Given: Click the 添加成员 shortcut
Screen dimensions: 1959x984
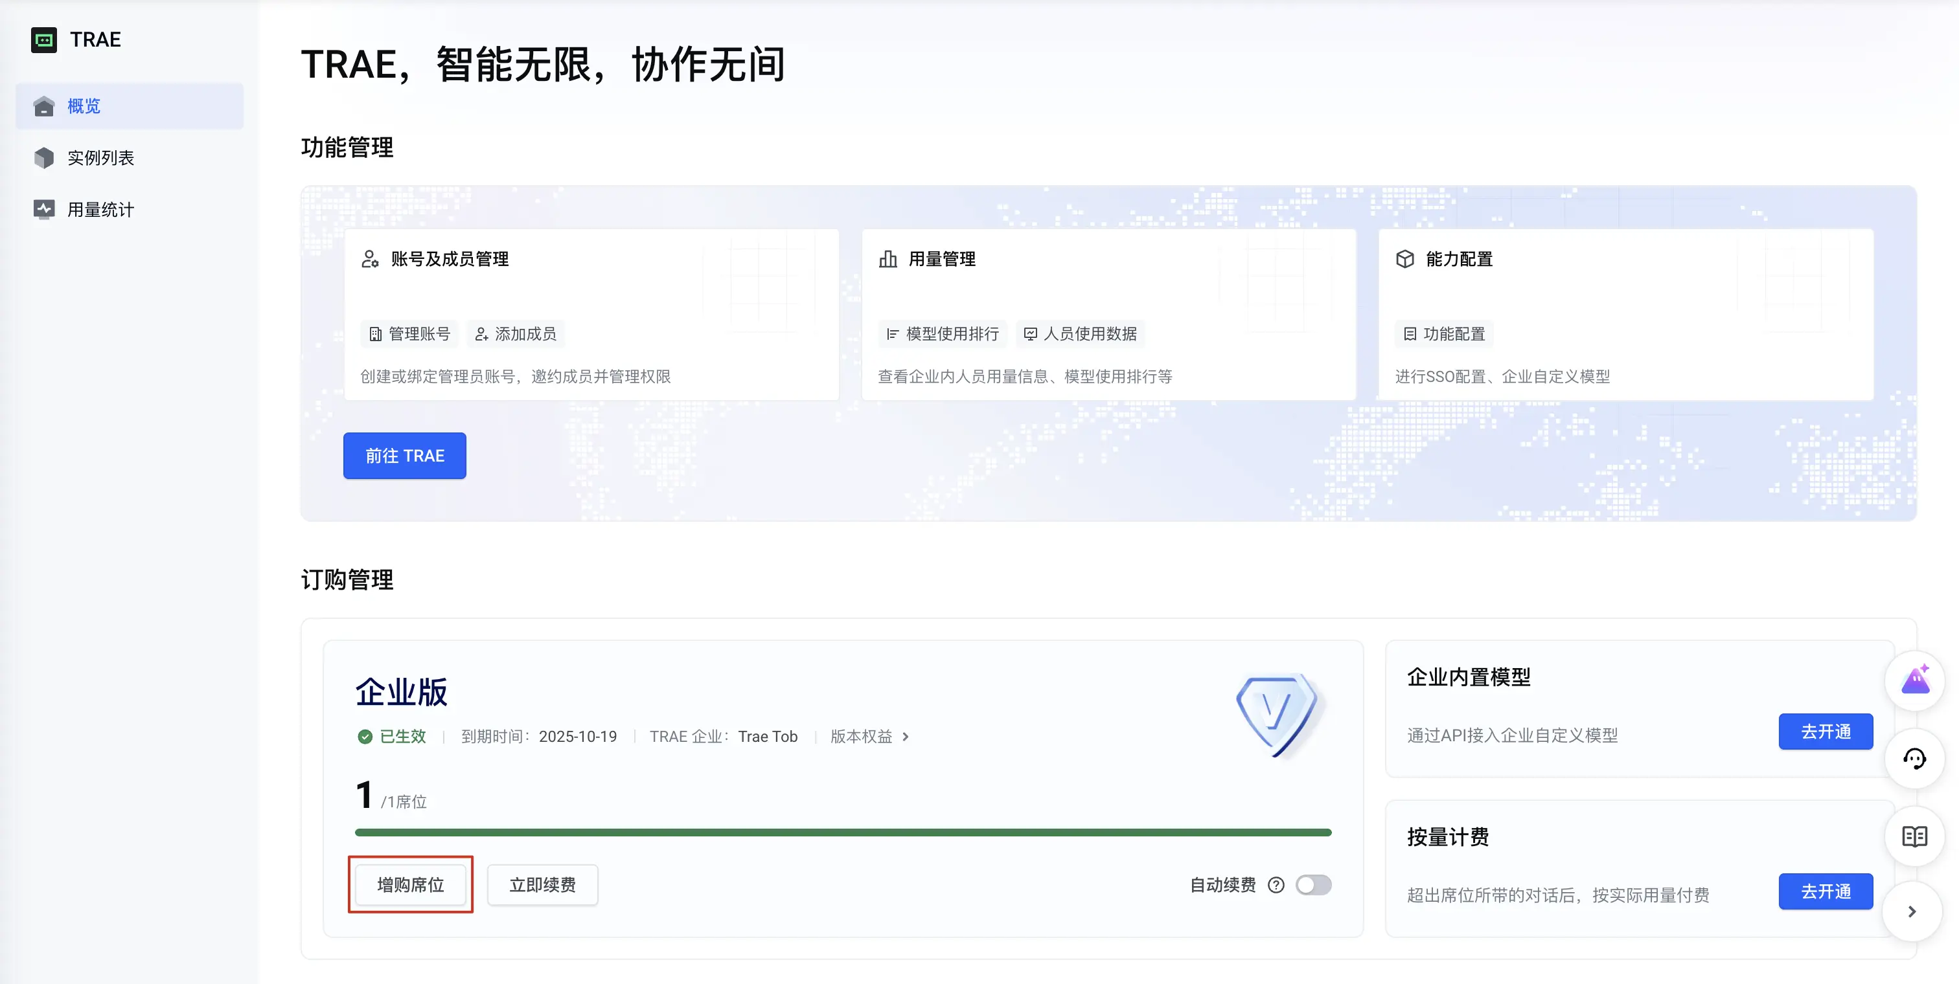Looking at the screenshot, I should [x=516, y=334].
